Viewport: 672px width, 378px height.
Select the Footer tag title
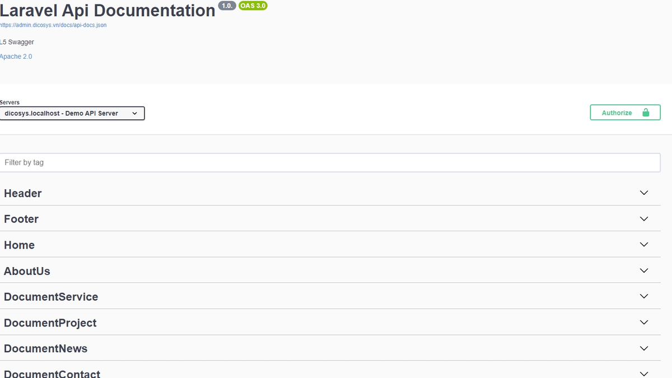pos(21,219)
